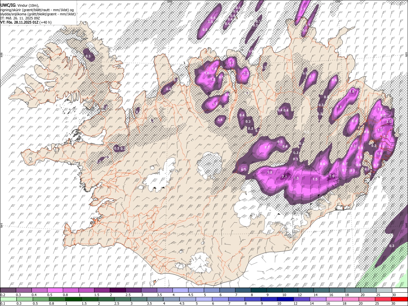Pick the snow legend swatch labeled 1.5
This screenshot has width=408, height=306.
tap(102, 290)
